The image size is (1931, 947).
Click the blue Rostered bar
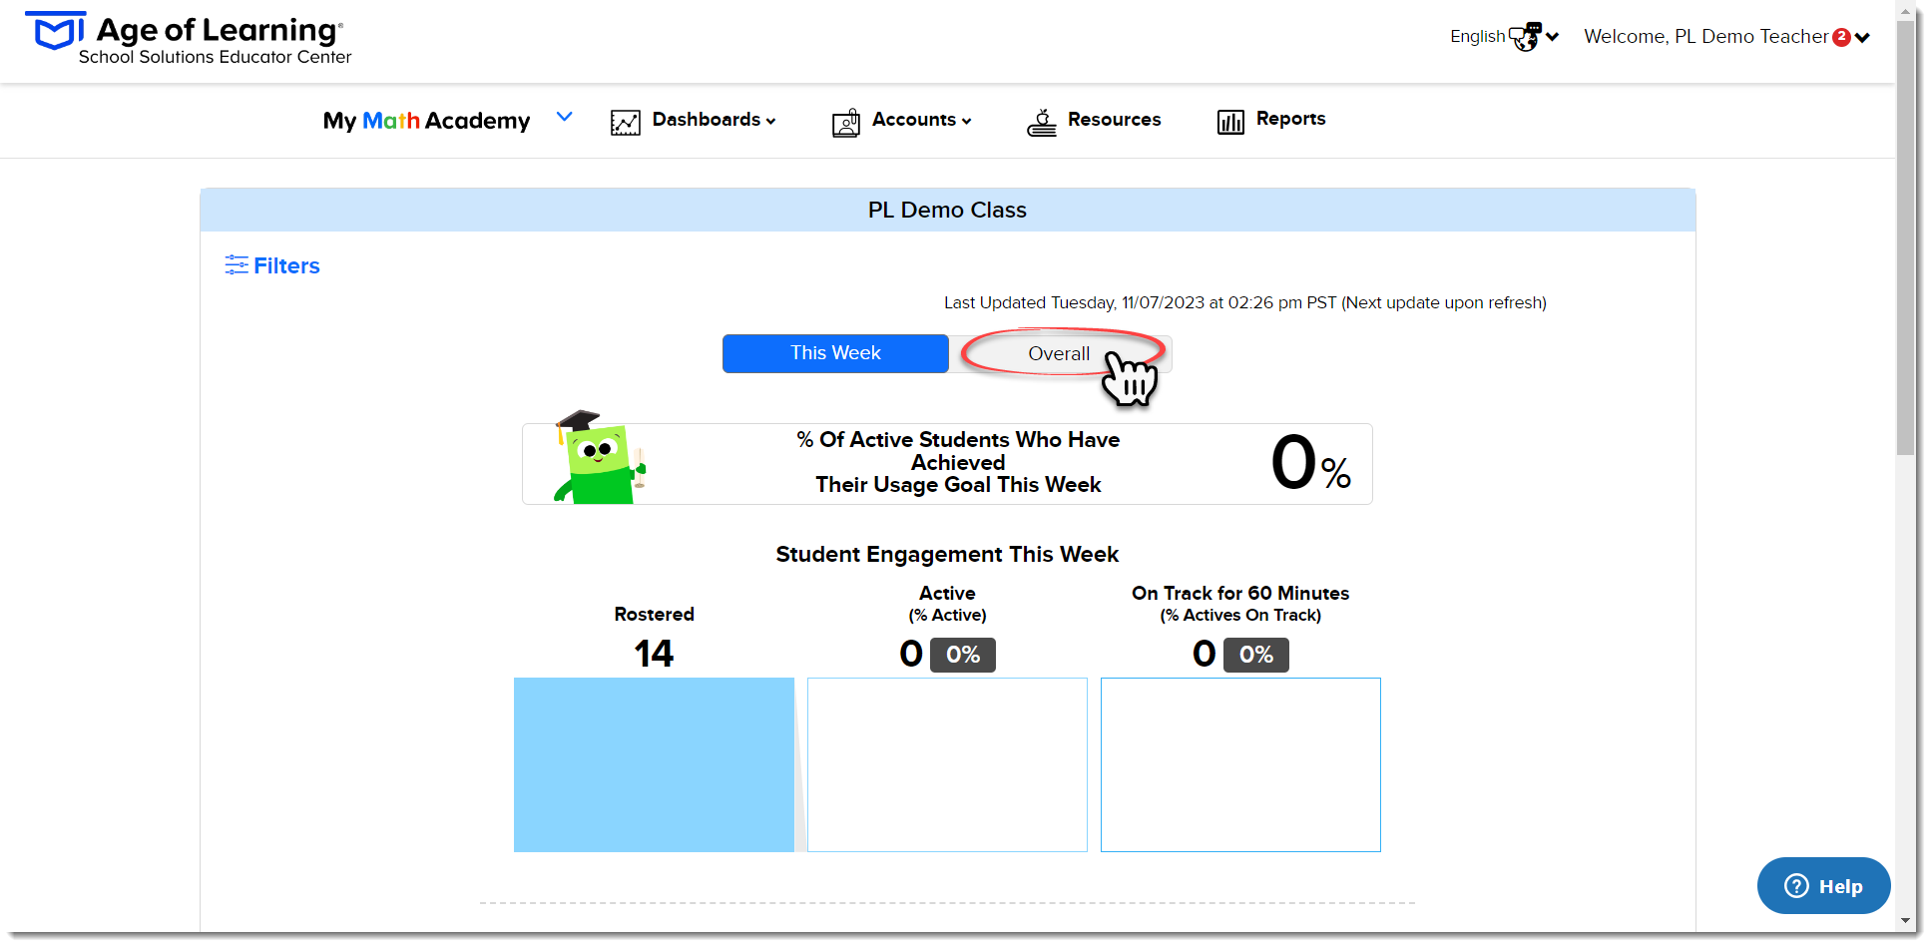[654, 764]
